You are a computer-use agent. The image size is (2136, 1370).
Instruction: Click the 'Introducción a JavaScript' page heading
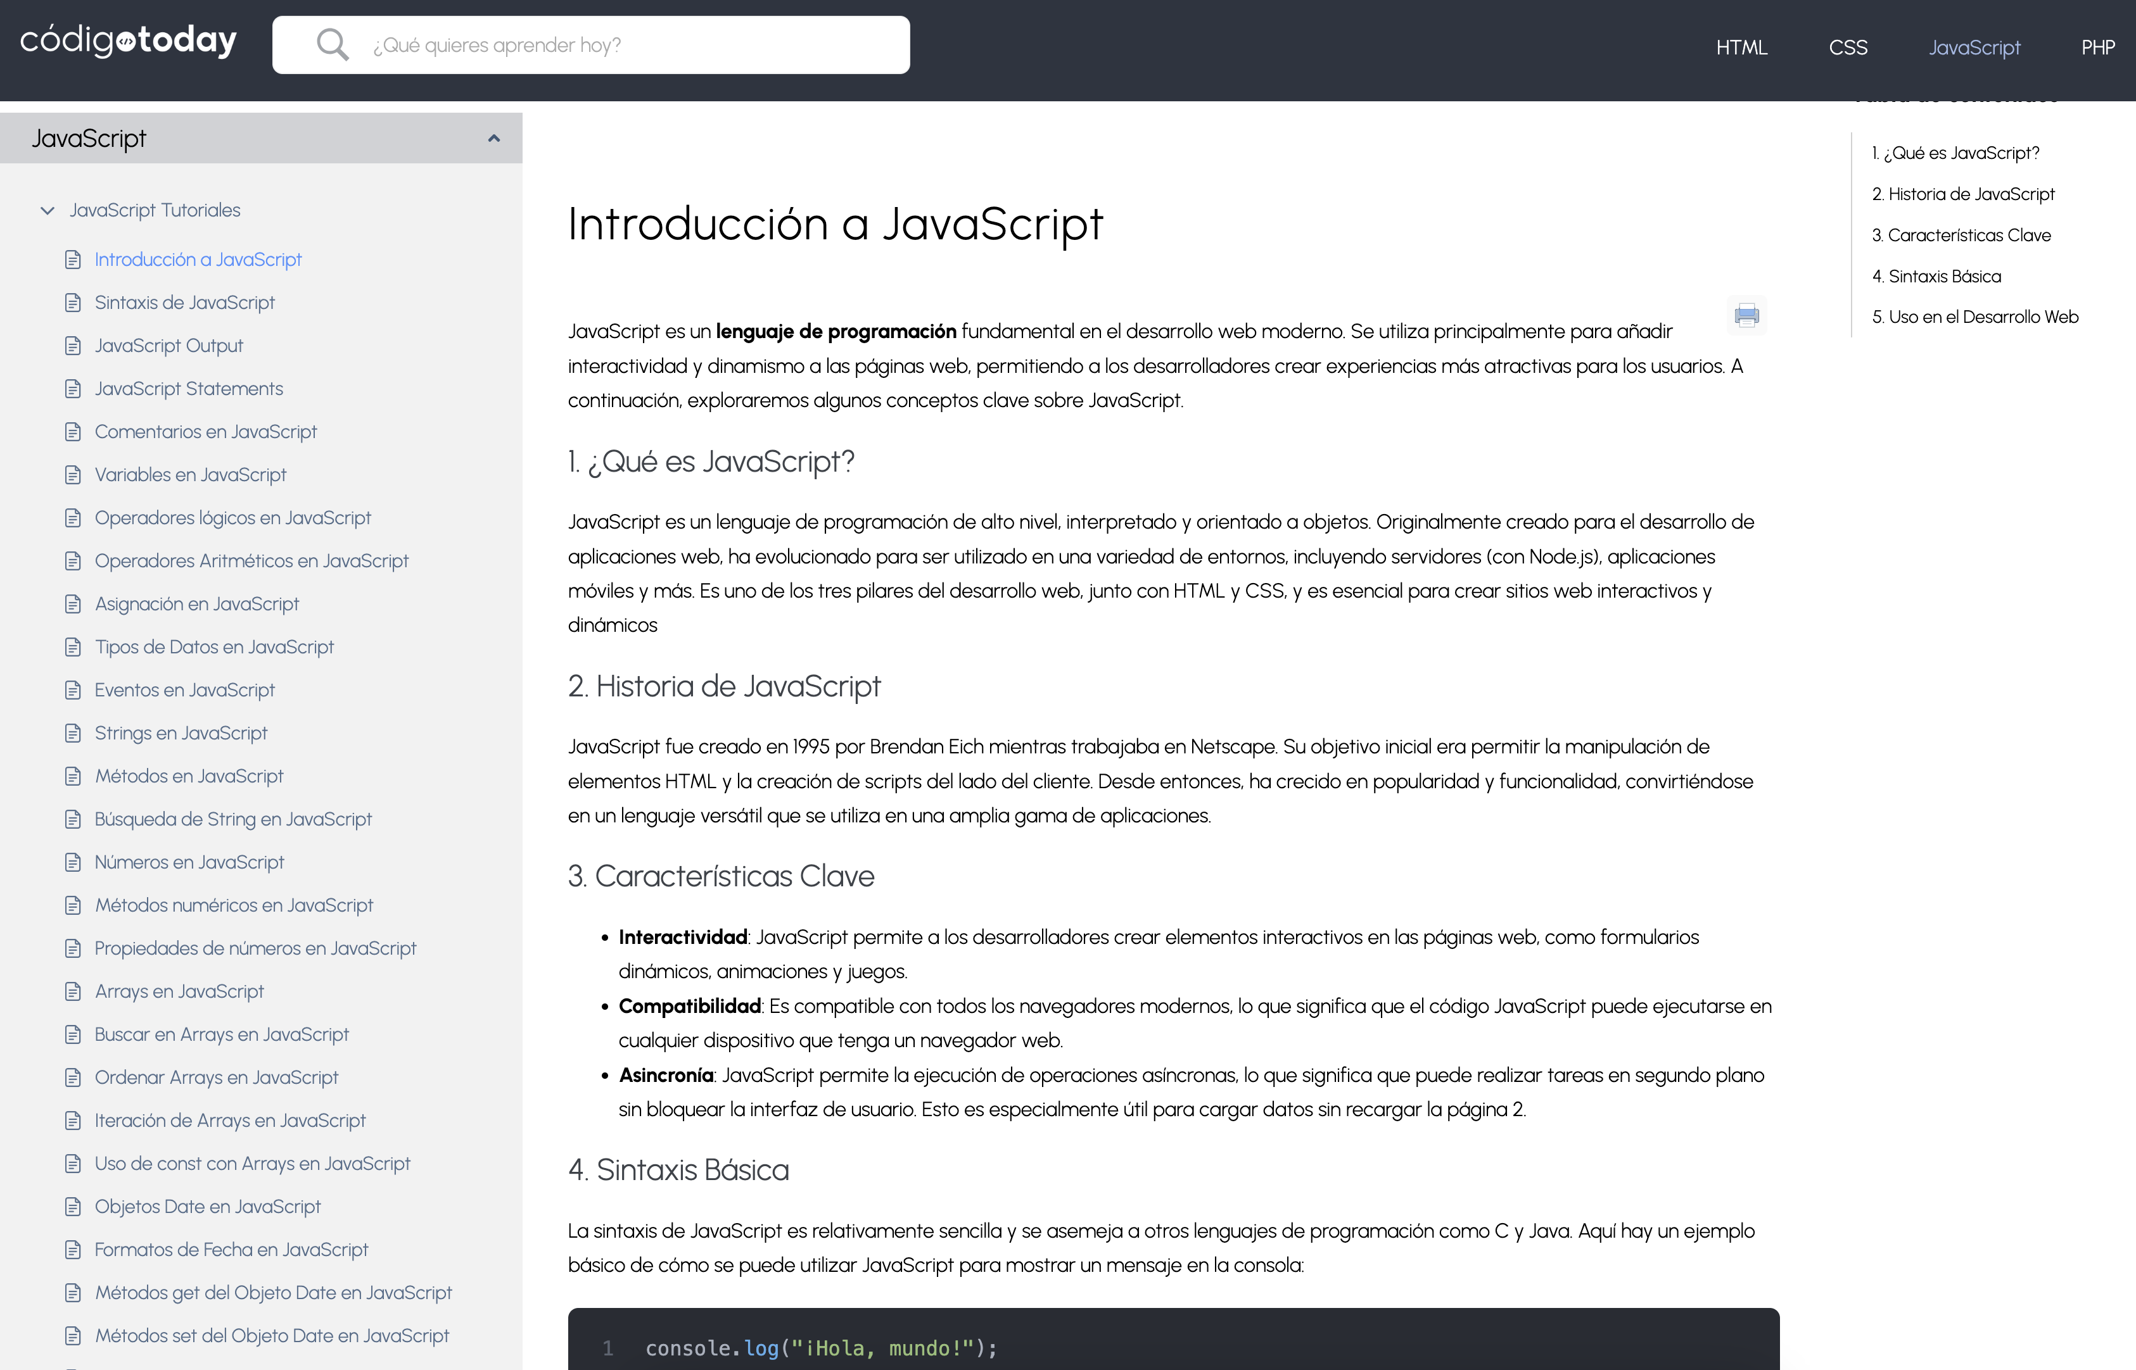(835, 224)
